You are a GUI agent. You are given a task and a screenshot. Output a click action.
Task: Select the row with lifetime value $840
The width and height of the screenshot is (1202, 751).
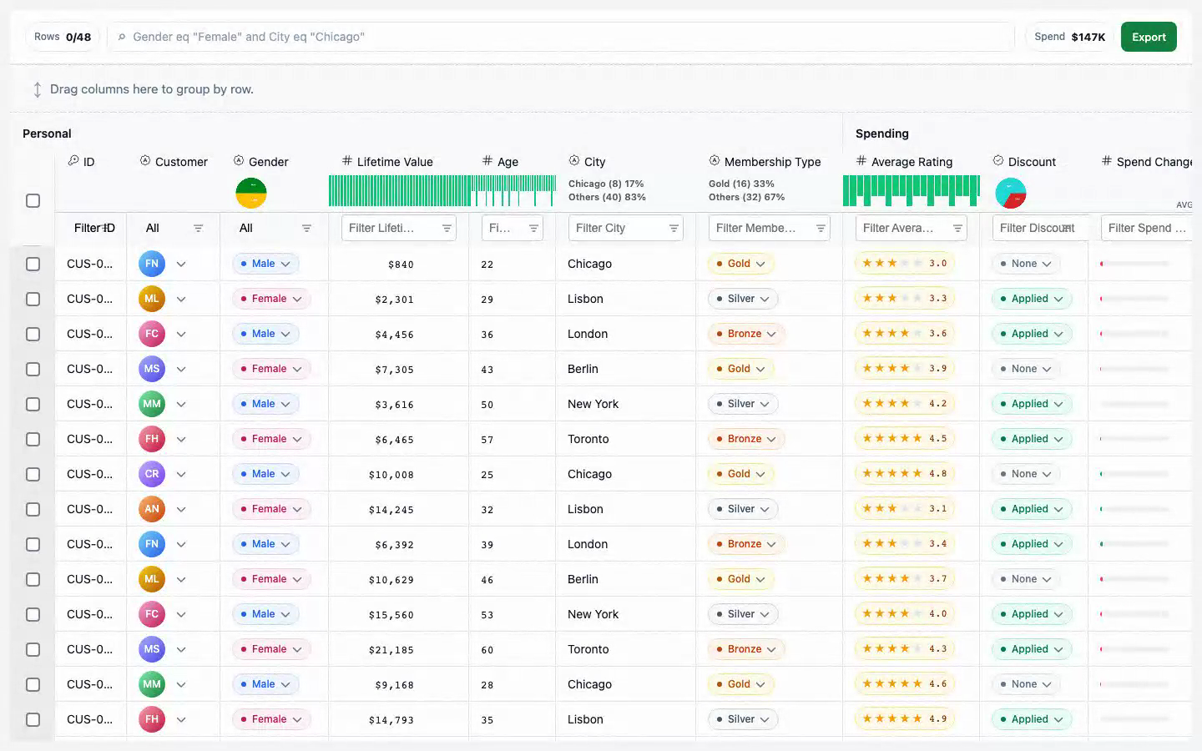tap(33, 264)
